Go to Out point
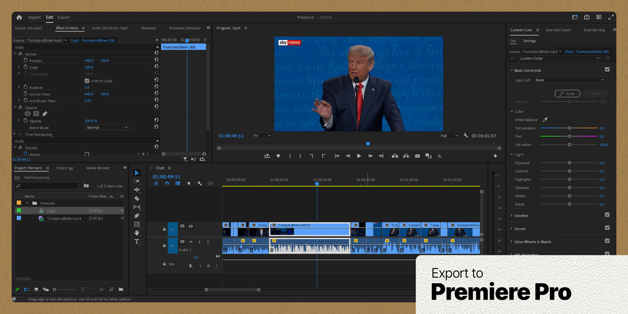Image resolution: width=628 pixels, height=314 pixels. point(381,156)
